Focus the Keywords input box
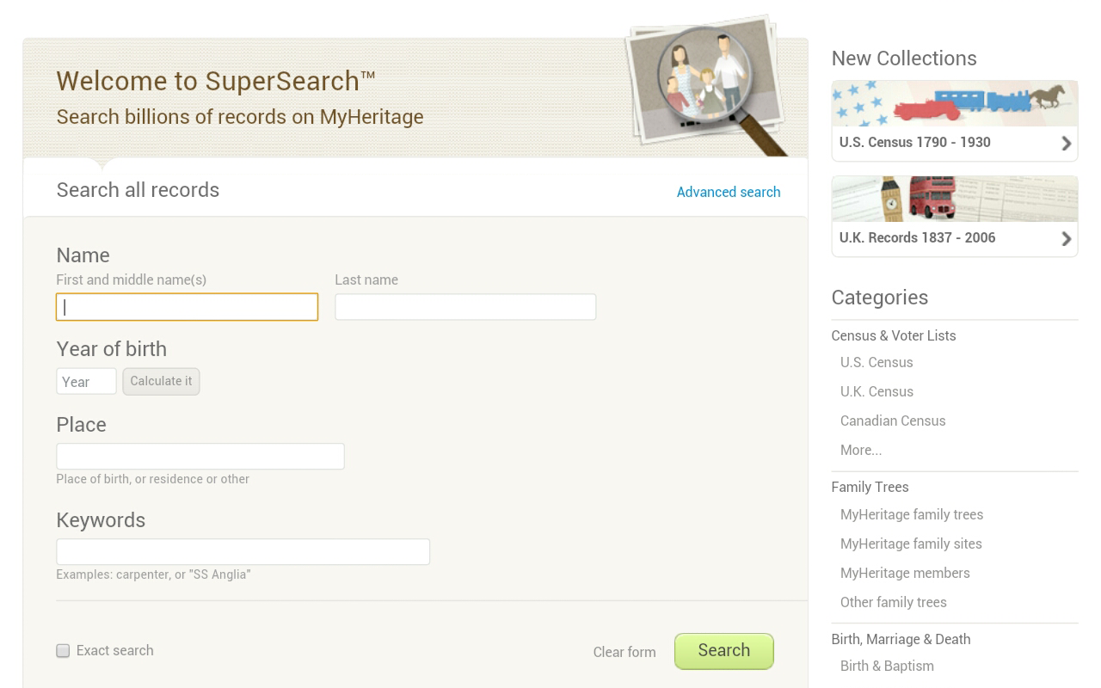 pos(243,552)
